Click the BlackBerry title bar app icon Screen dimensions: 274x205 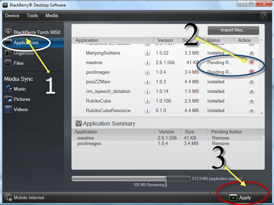point(5,5)
